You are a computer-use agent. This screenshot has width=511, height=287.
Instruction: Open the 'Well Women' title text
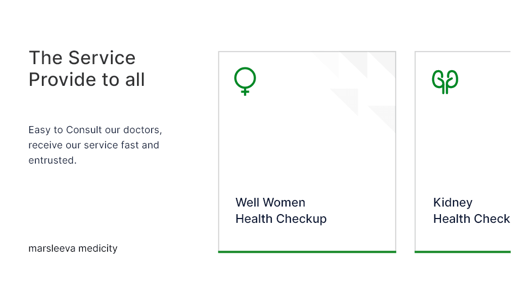pos(270,203)
